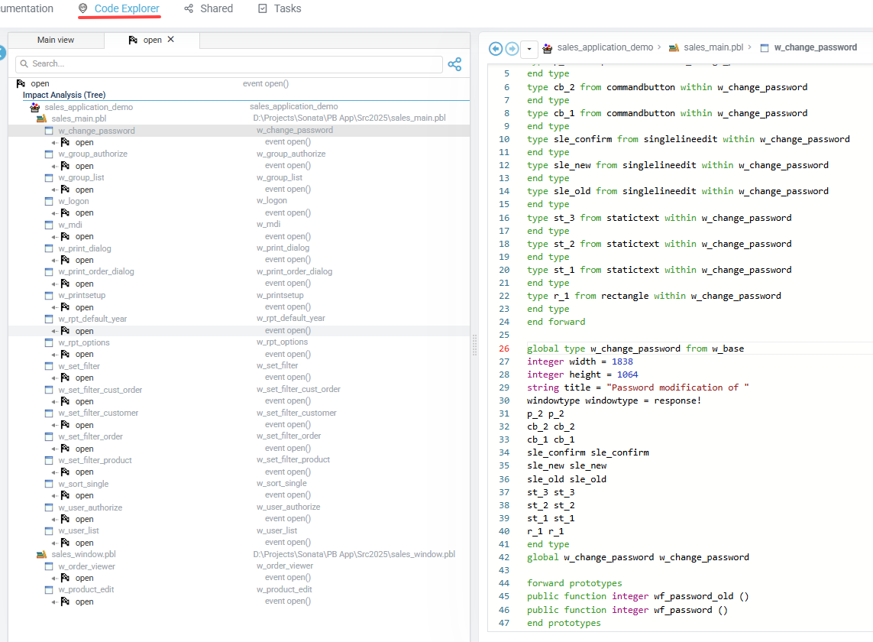Click the window icon of w_group_authorize
This screenshot has height=642, width=873.
pyautogui.click(x=49, y=154)
